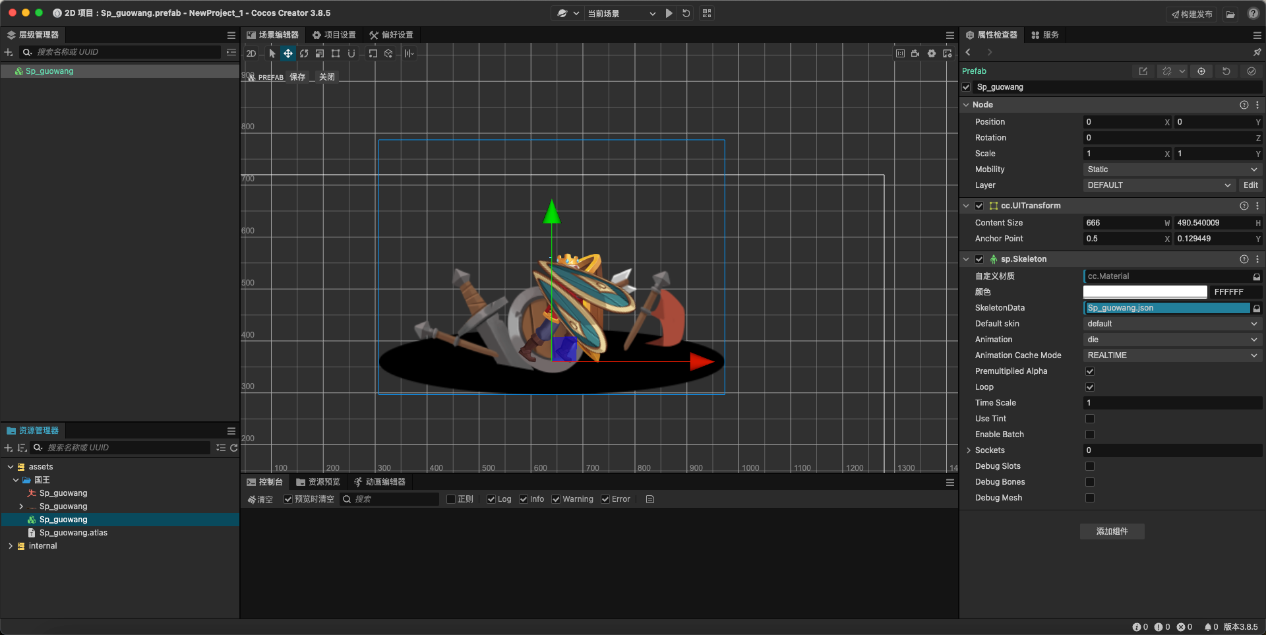
Task: Select the Rect transform tool
Action: coord(336,53)
